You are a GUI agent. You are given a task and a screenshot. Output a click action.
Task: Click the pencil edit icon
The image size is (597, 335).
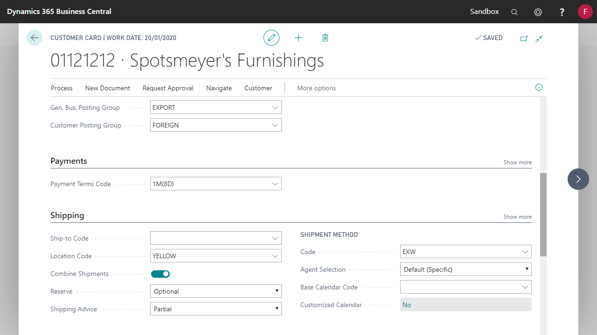click(x=271, y=38)
